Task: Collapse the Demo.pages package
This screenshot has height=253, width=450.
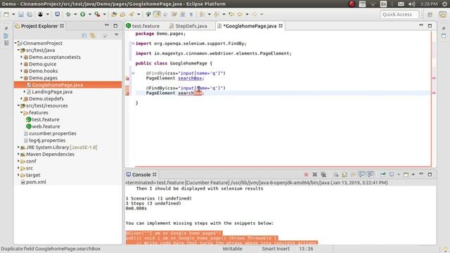Action: click(22, 78)
